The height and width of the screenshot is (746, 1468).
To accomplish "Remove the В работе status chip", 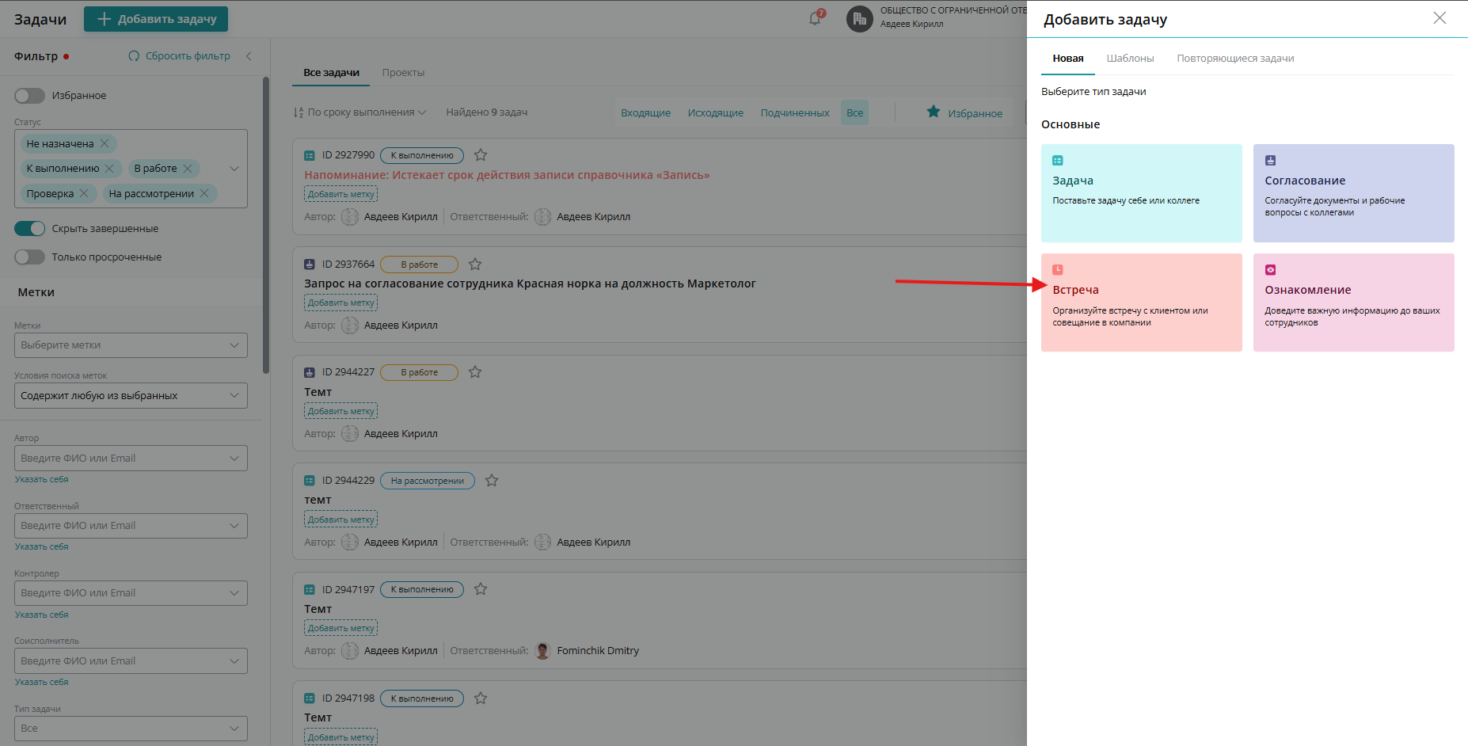I will coord(188,169).
